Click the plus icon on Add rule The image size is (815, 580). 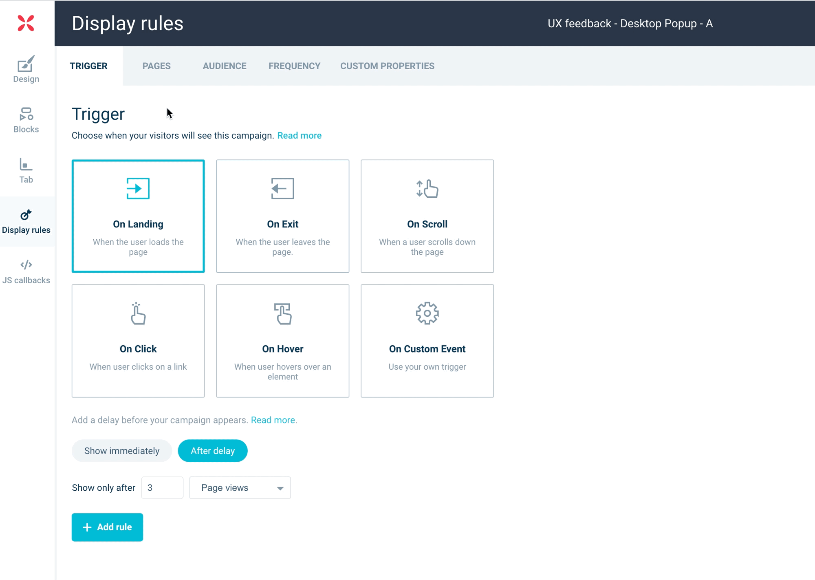[87, 527]
